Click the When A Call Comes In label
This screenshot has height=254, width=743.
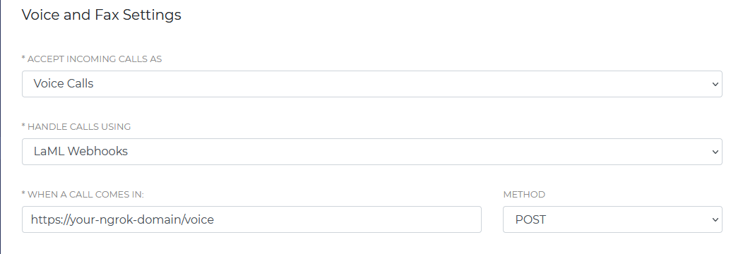tap(85, 195)
